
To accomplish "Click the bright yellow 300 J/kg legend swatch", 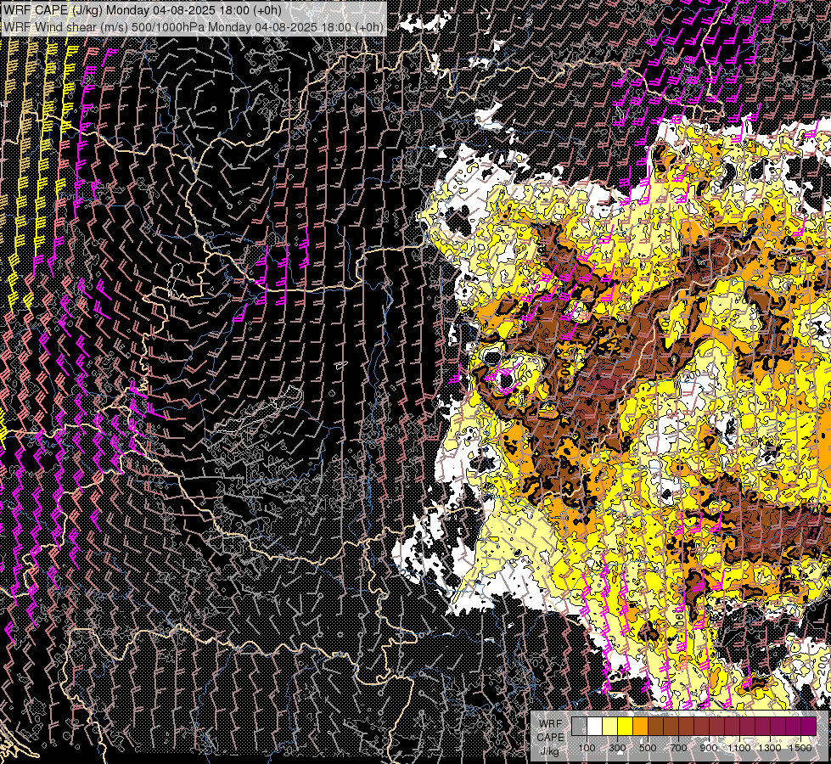I will tap(626, 726).
